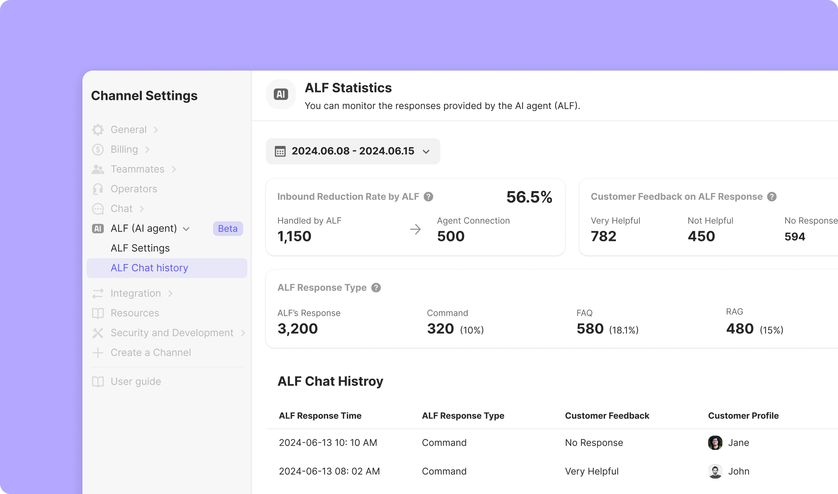Click help icon beside ALF Response Type
Image resolution: width=838 pixels, height=494 pixels.
tap(376, 288)
